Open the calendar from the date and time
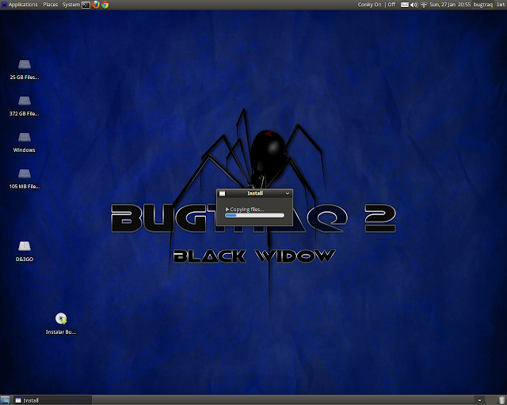The width and height of the screenshot is (507, 405). pos(450,5)
